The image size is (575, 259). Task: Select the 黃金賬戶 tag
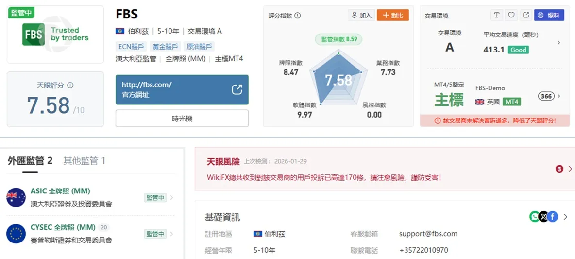point(166,47)
